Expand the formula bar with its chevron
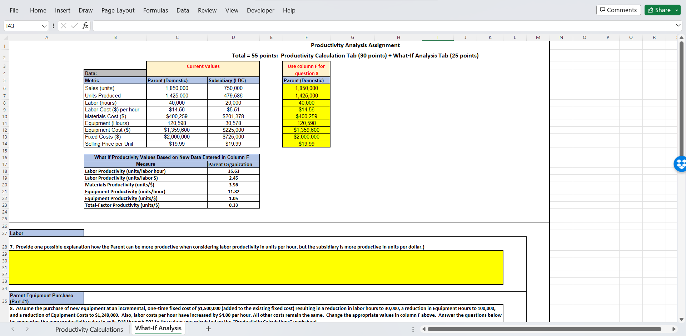Screen dimensions: 686x336 pos(678,25)
